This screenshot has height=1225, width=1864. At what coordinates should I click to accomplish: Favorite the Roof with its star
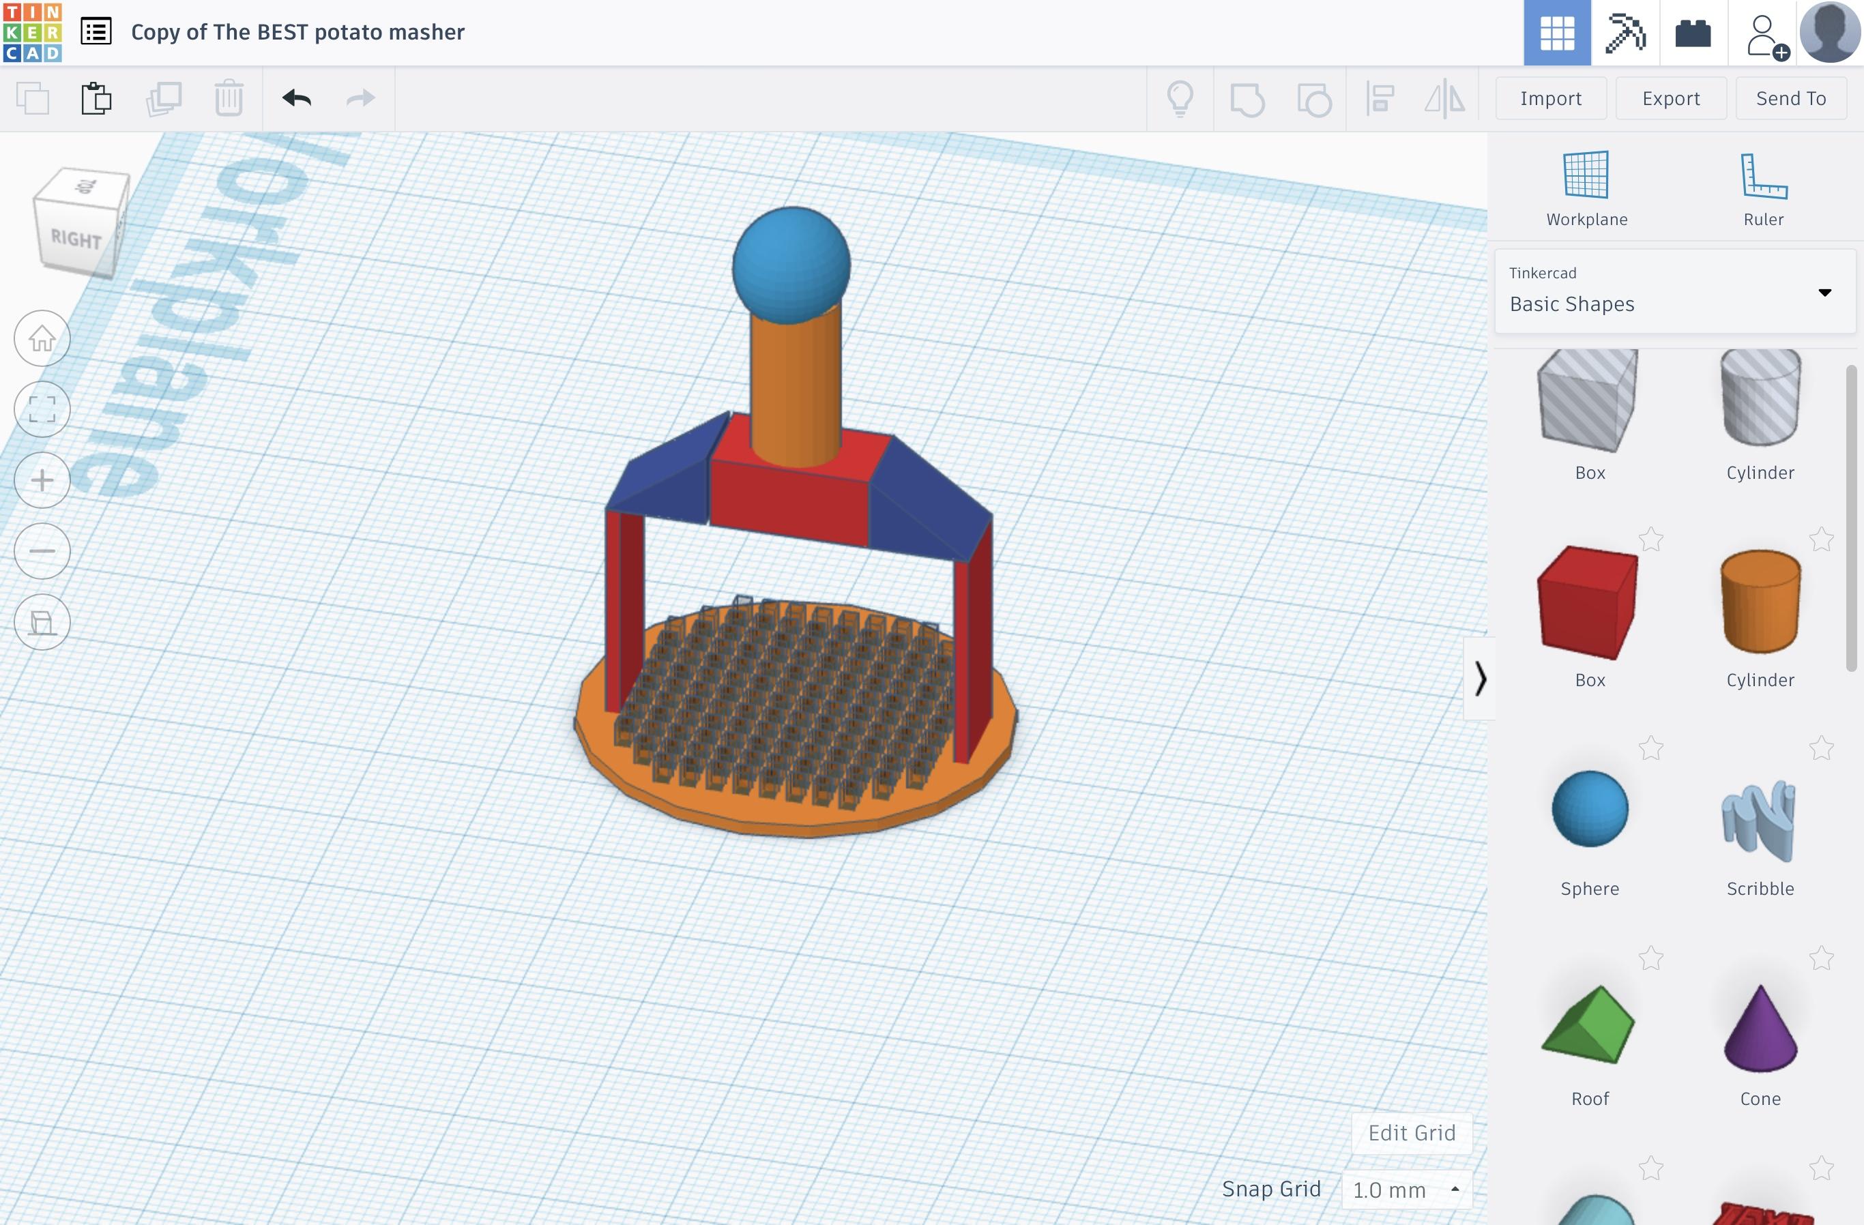[1651, 958]
